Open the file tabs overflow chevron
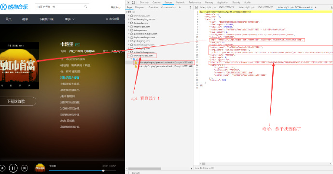 (316, 7)
